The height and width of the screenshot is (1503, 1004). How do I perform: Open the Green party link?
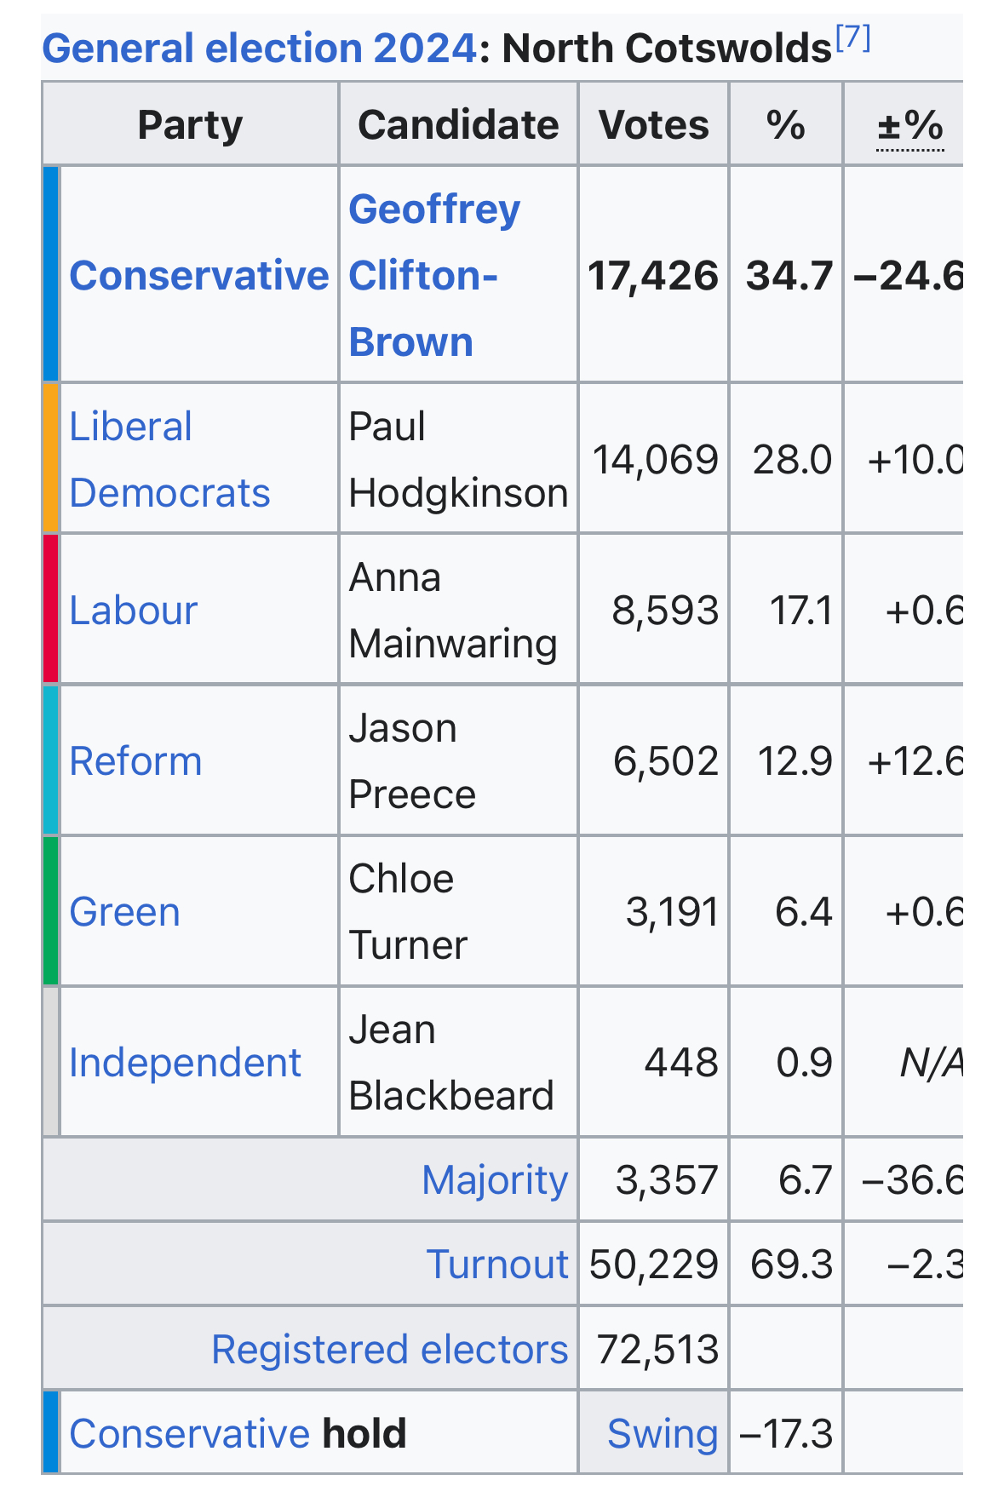[x=124, y=912]
